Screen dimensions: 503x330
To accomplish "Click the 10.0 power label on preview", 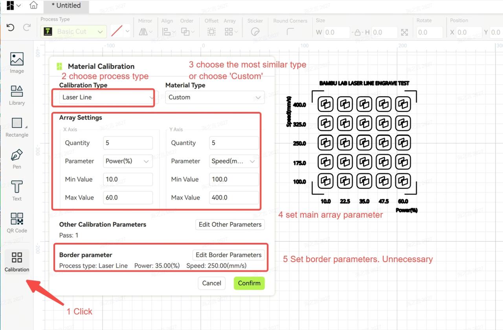I will point(326,201).
